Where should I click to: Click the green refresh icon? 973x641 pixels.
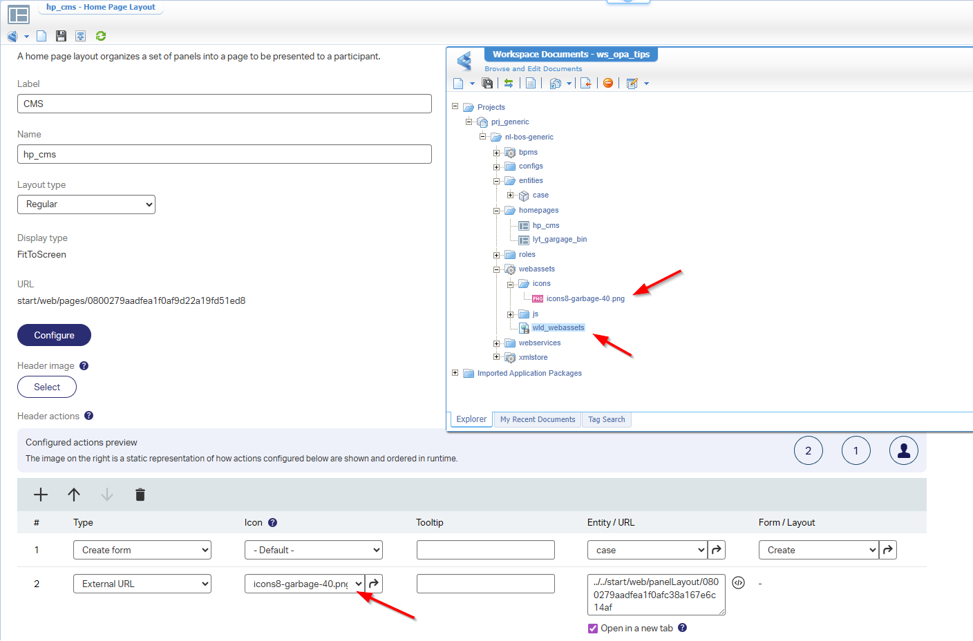click(x=101, y=36)
